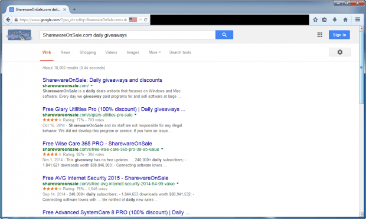Open Free AVG Internet Security 2015 result

pyautogui.click(x=105, y=178)
